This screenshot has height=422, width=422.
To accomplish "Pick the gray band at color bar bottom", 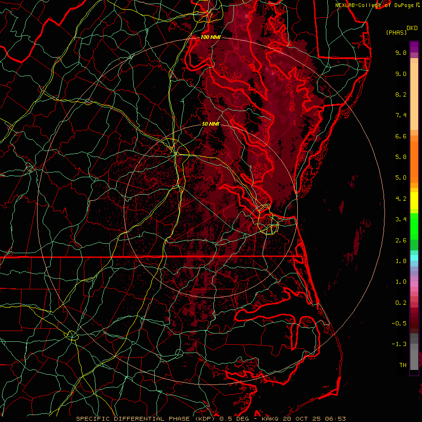I will pyautogui.click(x=414, y=359).
